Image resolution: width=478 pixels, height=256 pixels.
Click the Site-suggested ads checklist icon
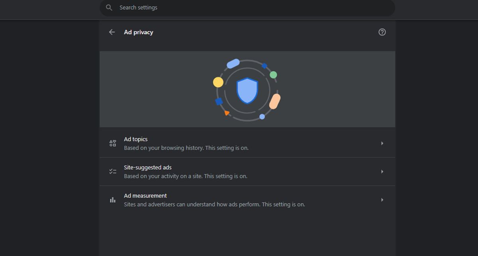point(112,171)
